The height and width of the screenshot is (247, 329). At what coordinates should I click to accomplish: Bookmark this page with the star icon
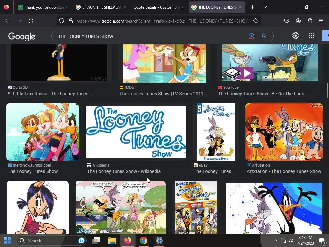[255, 21]
